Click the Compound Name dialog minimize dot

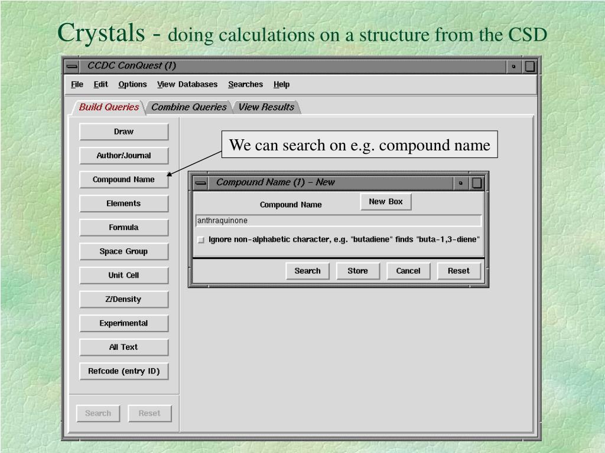tap(460, 183)
